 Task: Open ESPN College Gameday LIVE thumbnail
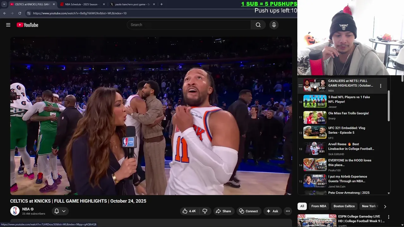pyautogui.click(x=317, y=221)
